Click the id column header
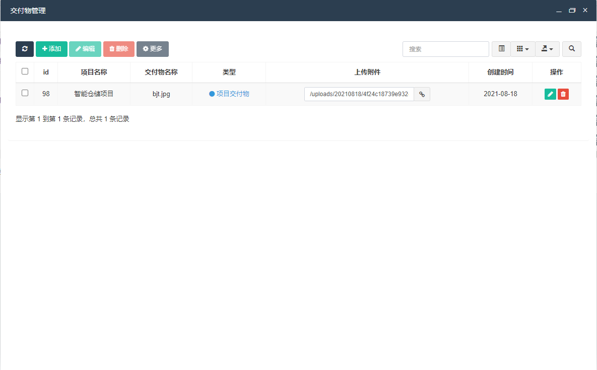The image size is (597, 370). pos(46,72)
